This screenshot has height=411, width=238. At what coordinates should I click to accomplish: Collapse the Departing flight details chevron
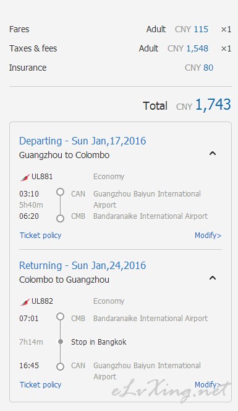pyautogui.click(x=213, y=153)
